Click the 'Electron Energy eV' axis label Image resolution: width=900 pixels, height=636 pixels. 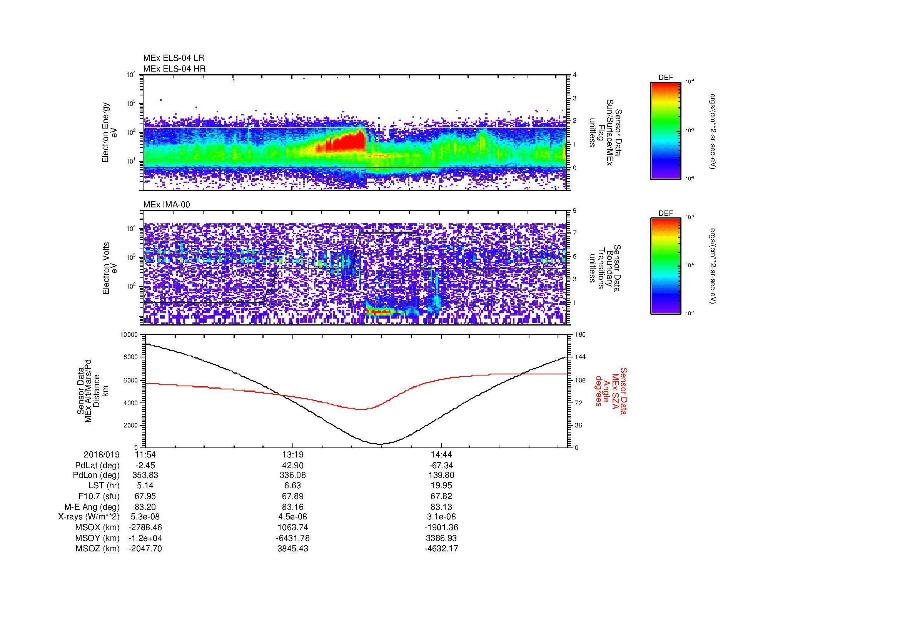(109, 132)
